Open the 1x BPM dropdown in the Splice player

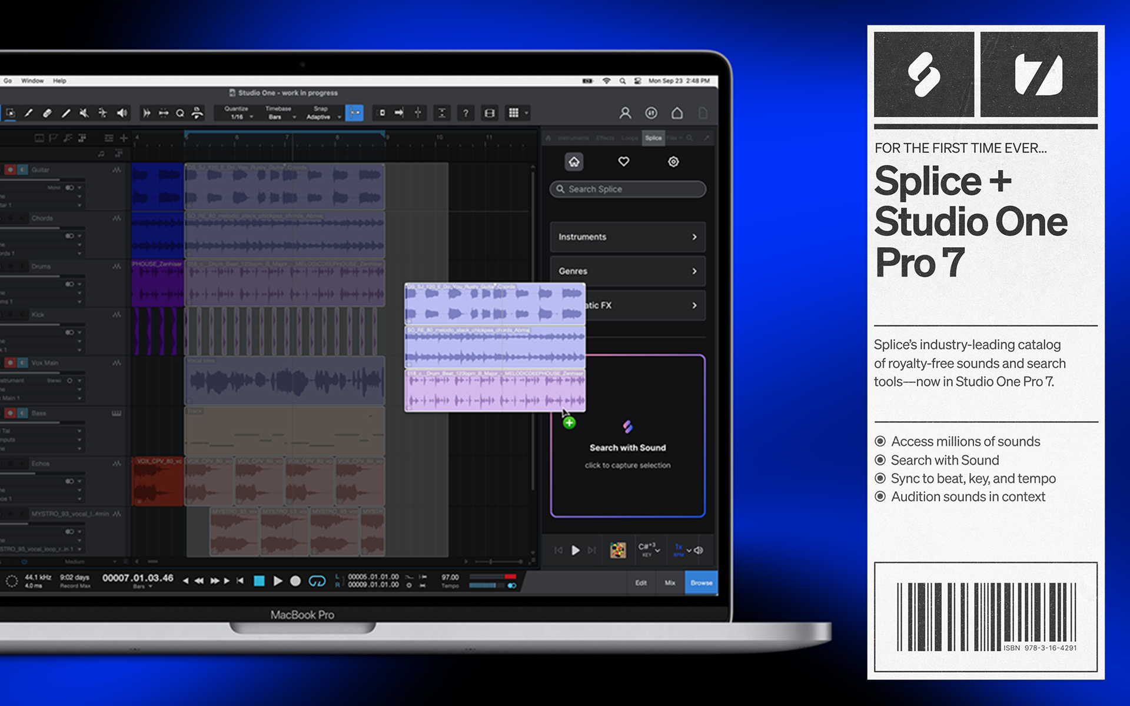click(682, 550)
